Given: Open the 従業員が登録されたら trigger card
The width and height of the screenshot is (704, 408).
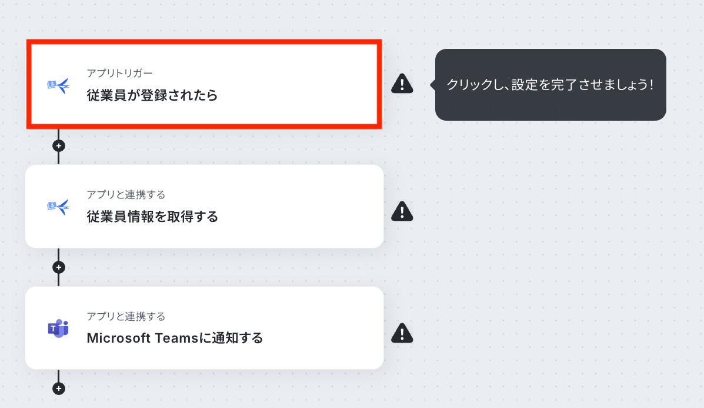Looking at the screenshot, I should (x=204, y=84).
